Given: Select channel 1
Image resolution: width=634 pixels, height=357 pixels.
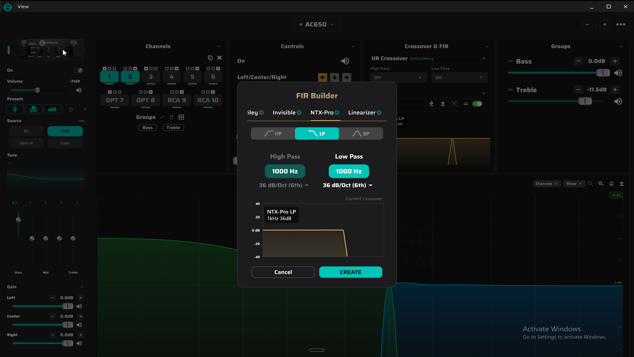Looking at the screenshot, I should click(109, 76).
